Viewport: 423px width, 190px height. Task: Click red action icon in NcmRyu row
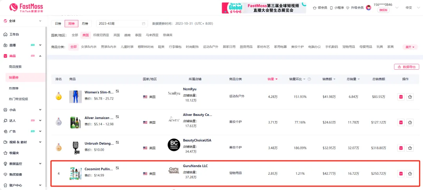(x=401, y=97)
